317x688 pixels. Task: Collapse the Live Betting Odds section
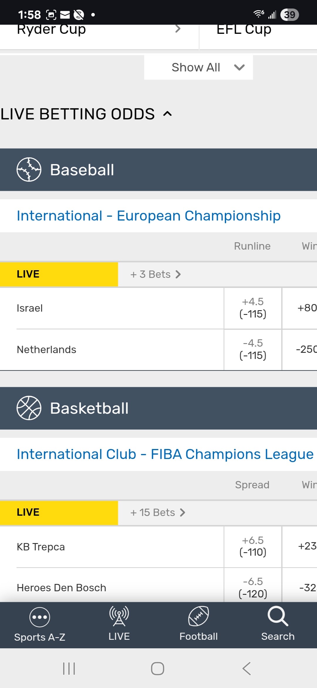click(x=167, y=114)
